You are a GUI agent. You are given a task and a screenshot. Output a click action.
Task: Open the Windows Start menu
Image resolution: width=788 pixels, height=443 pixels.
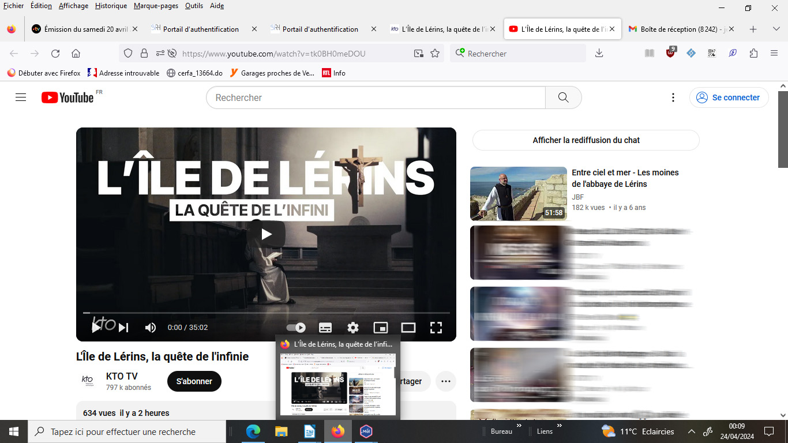point(14,431)
